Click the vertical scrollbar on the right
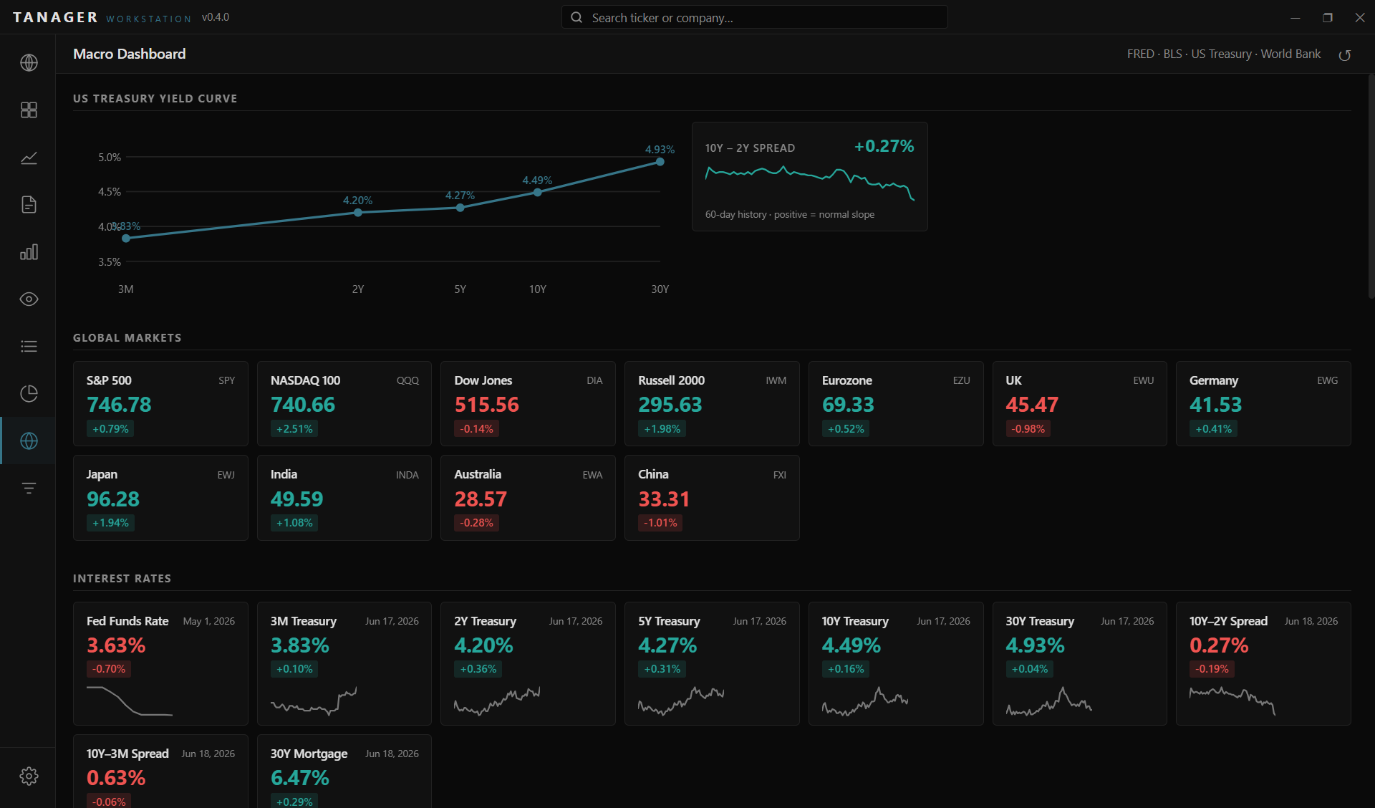 (x=1371, y=186)
